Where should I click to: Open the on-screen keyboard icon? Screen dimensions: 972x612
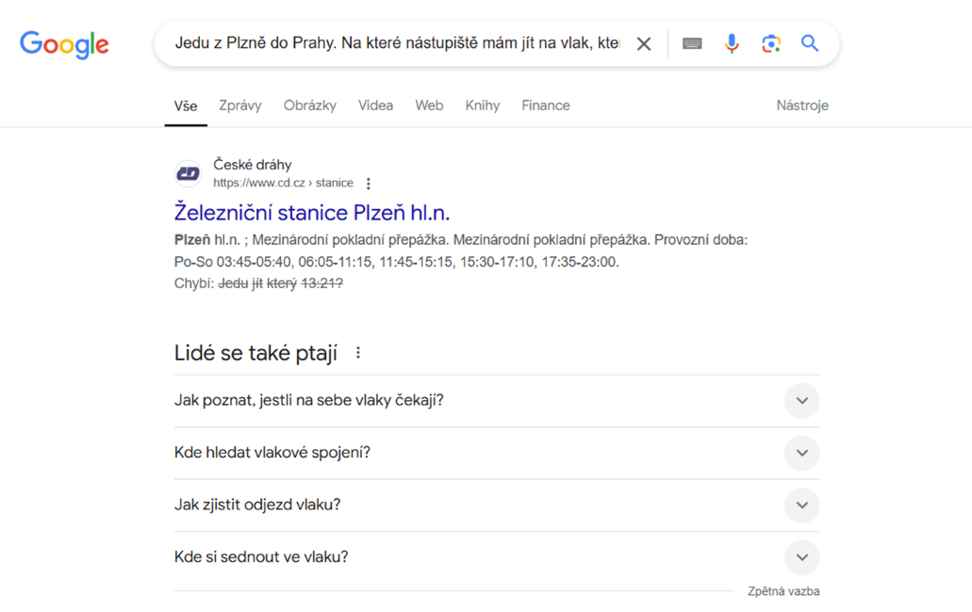point(692,43)
